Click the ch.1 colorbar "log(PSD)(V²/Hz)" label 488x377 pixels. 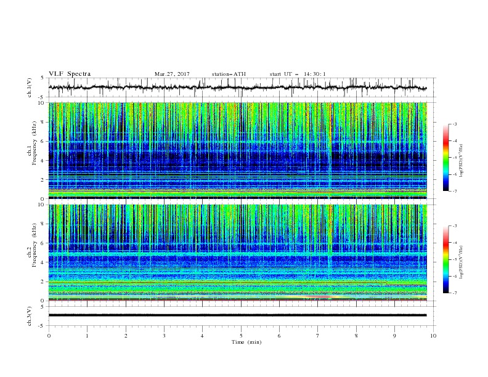[x=462, y=161]
